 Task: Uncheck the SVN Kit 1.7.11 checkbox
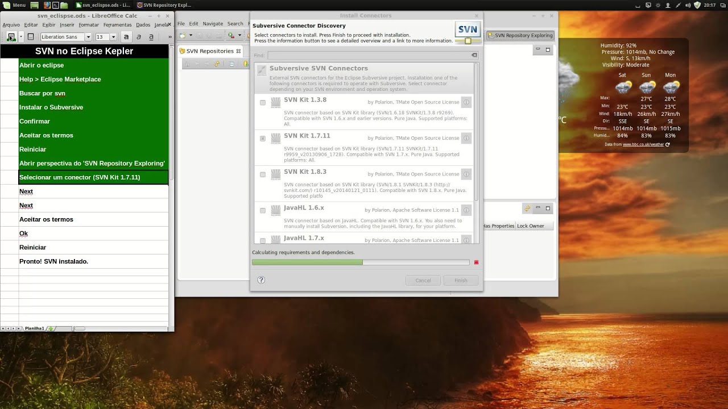coord(263,139)
